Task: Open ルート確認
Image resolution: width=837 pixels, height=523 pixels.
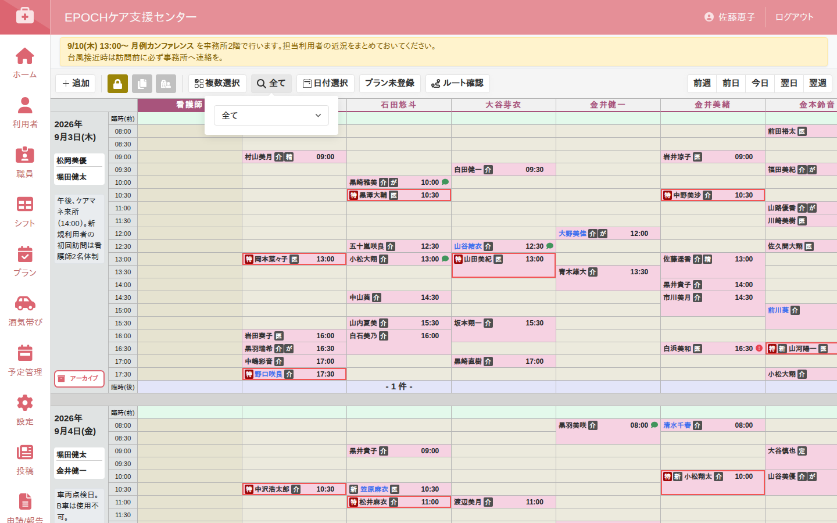Action: coord(457,84)
